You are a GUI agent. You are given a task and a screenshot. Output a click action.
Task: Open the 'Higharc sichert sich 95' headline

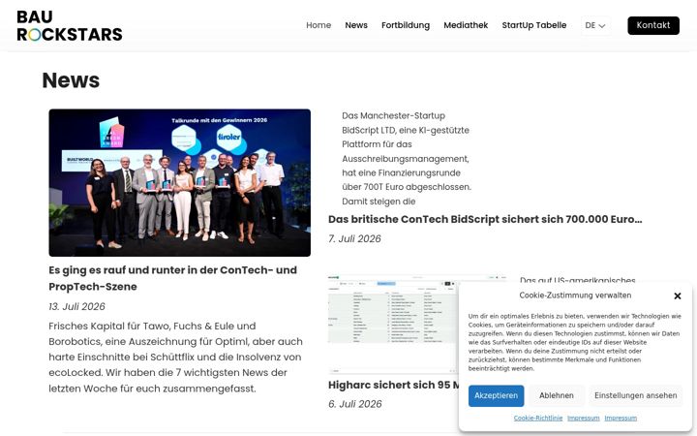pos(393,385)
